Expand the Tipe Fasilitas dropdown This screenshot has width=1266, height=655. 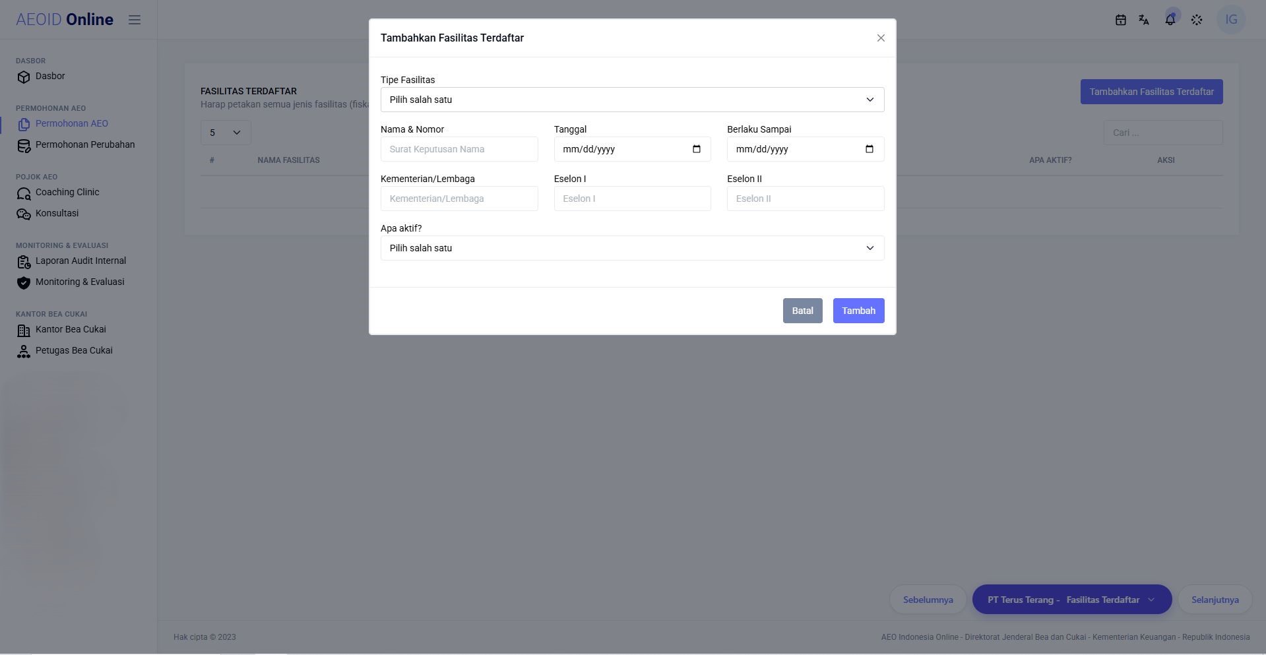pos(633,100)
